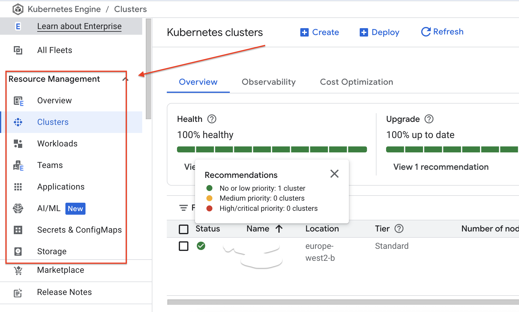Click the Health help question icon
Image resolution: width=519 pixels, height=312 pixels.
pyautogui.click(x=212, y=119)
